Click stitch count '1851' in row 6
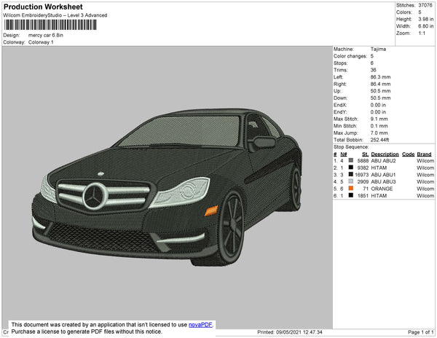 pos(363,196)
